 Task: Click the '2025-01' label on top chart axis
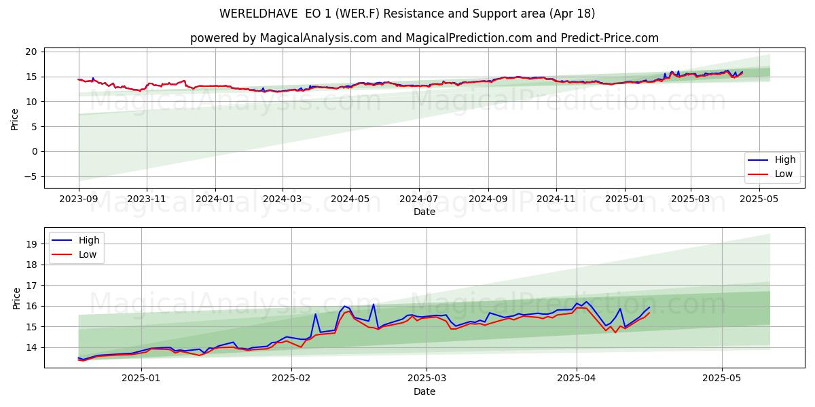624,199
